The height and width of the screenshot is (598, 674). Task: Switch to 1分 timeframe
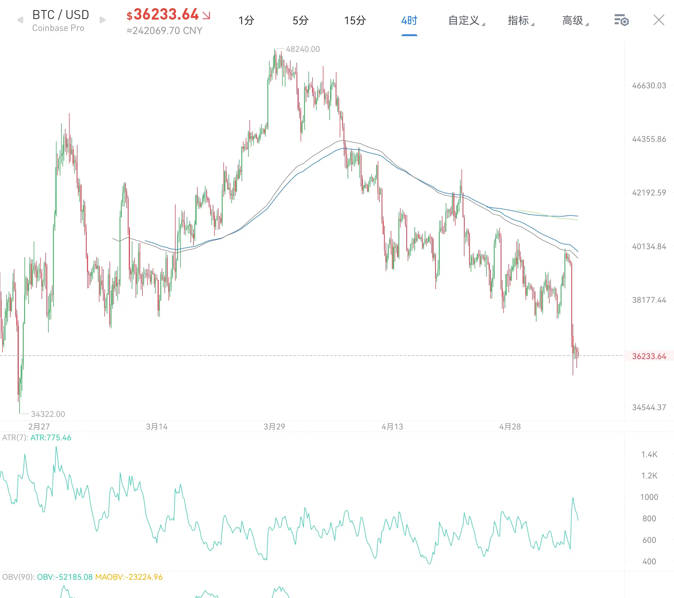pos(246,20)
